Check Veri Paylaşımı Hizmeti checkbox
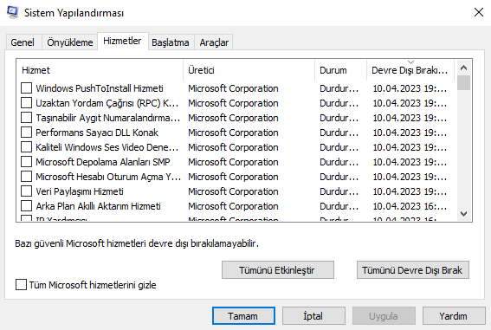The height and width of the screenshot is (330, 491). tap(26, 191)
